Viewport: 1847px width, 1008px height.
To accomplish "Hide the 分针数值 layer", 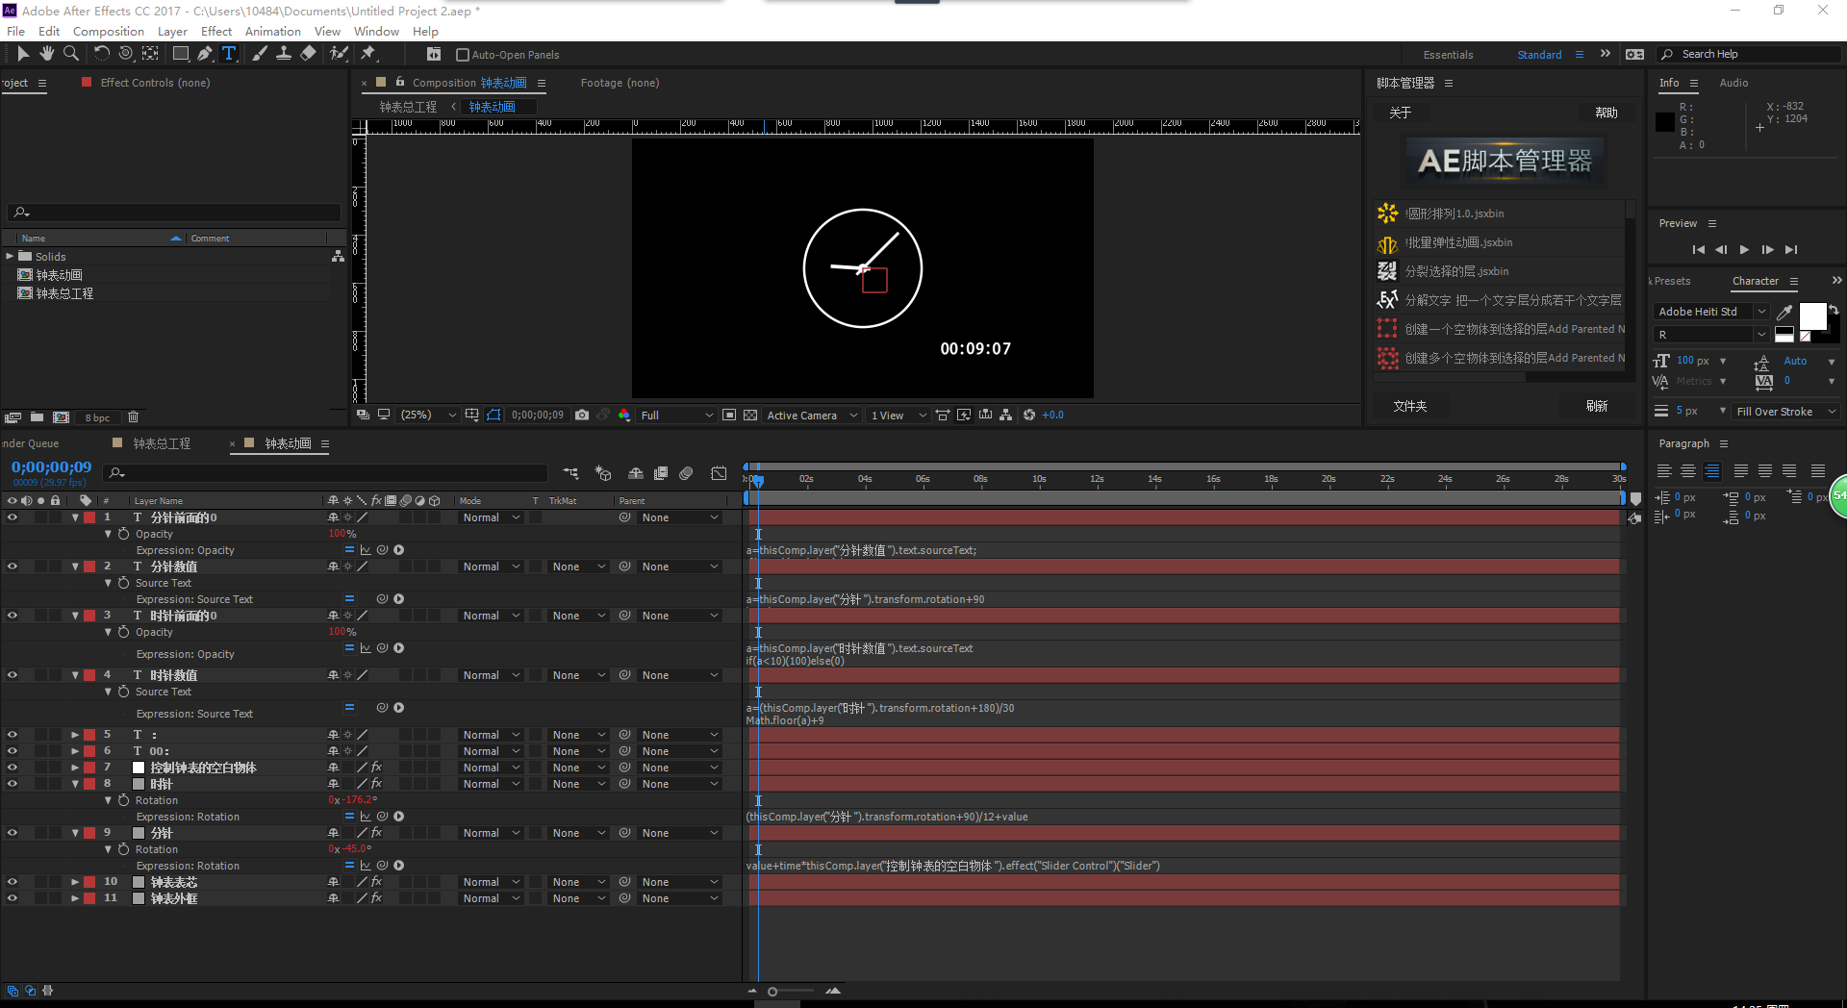I will click(x=13, y=567).
